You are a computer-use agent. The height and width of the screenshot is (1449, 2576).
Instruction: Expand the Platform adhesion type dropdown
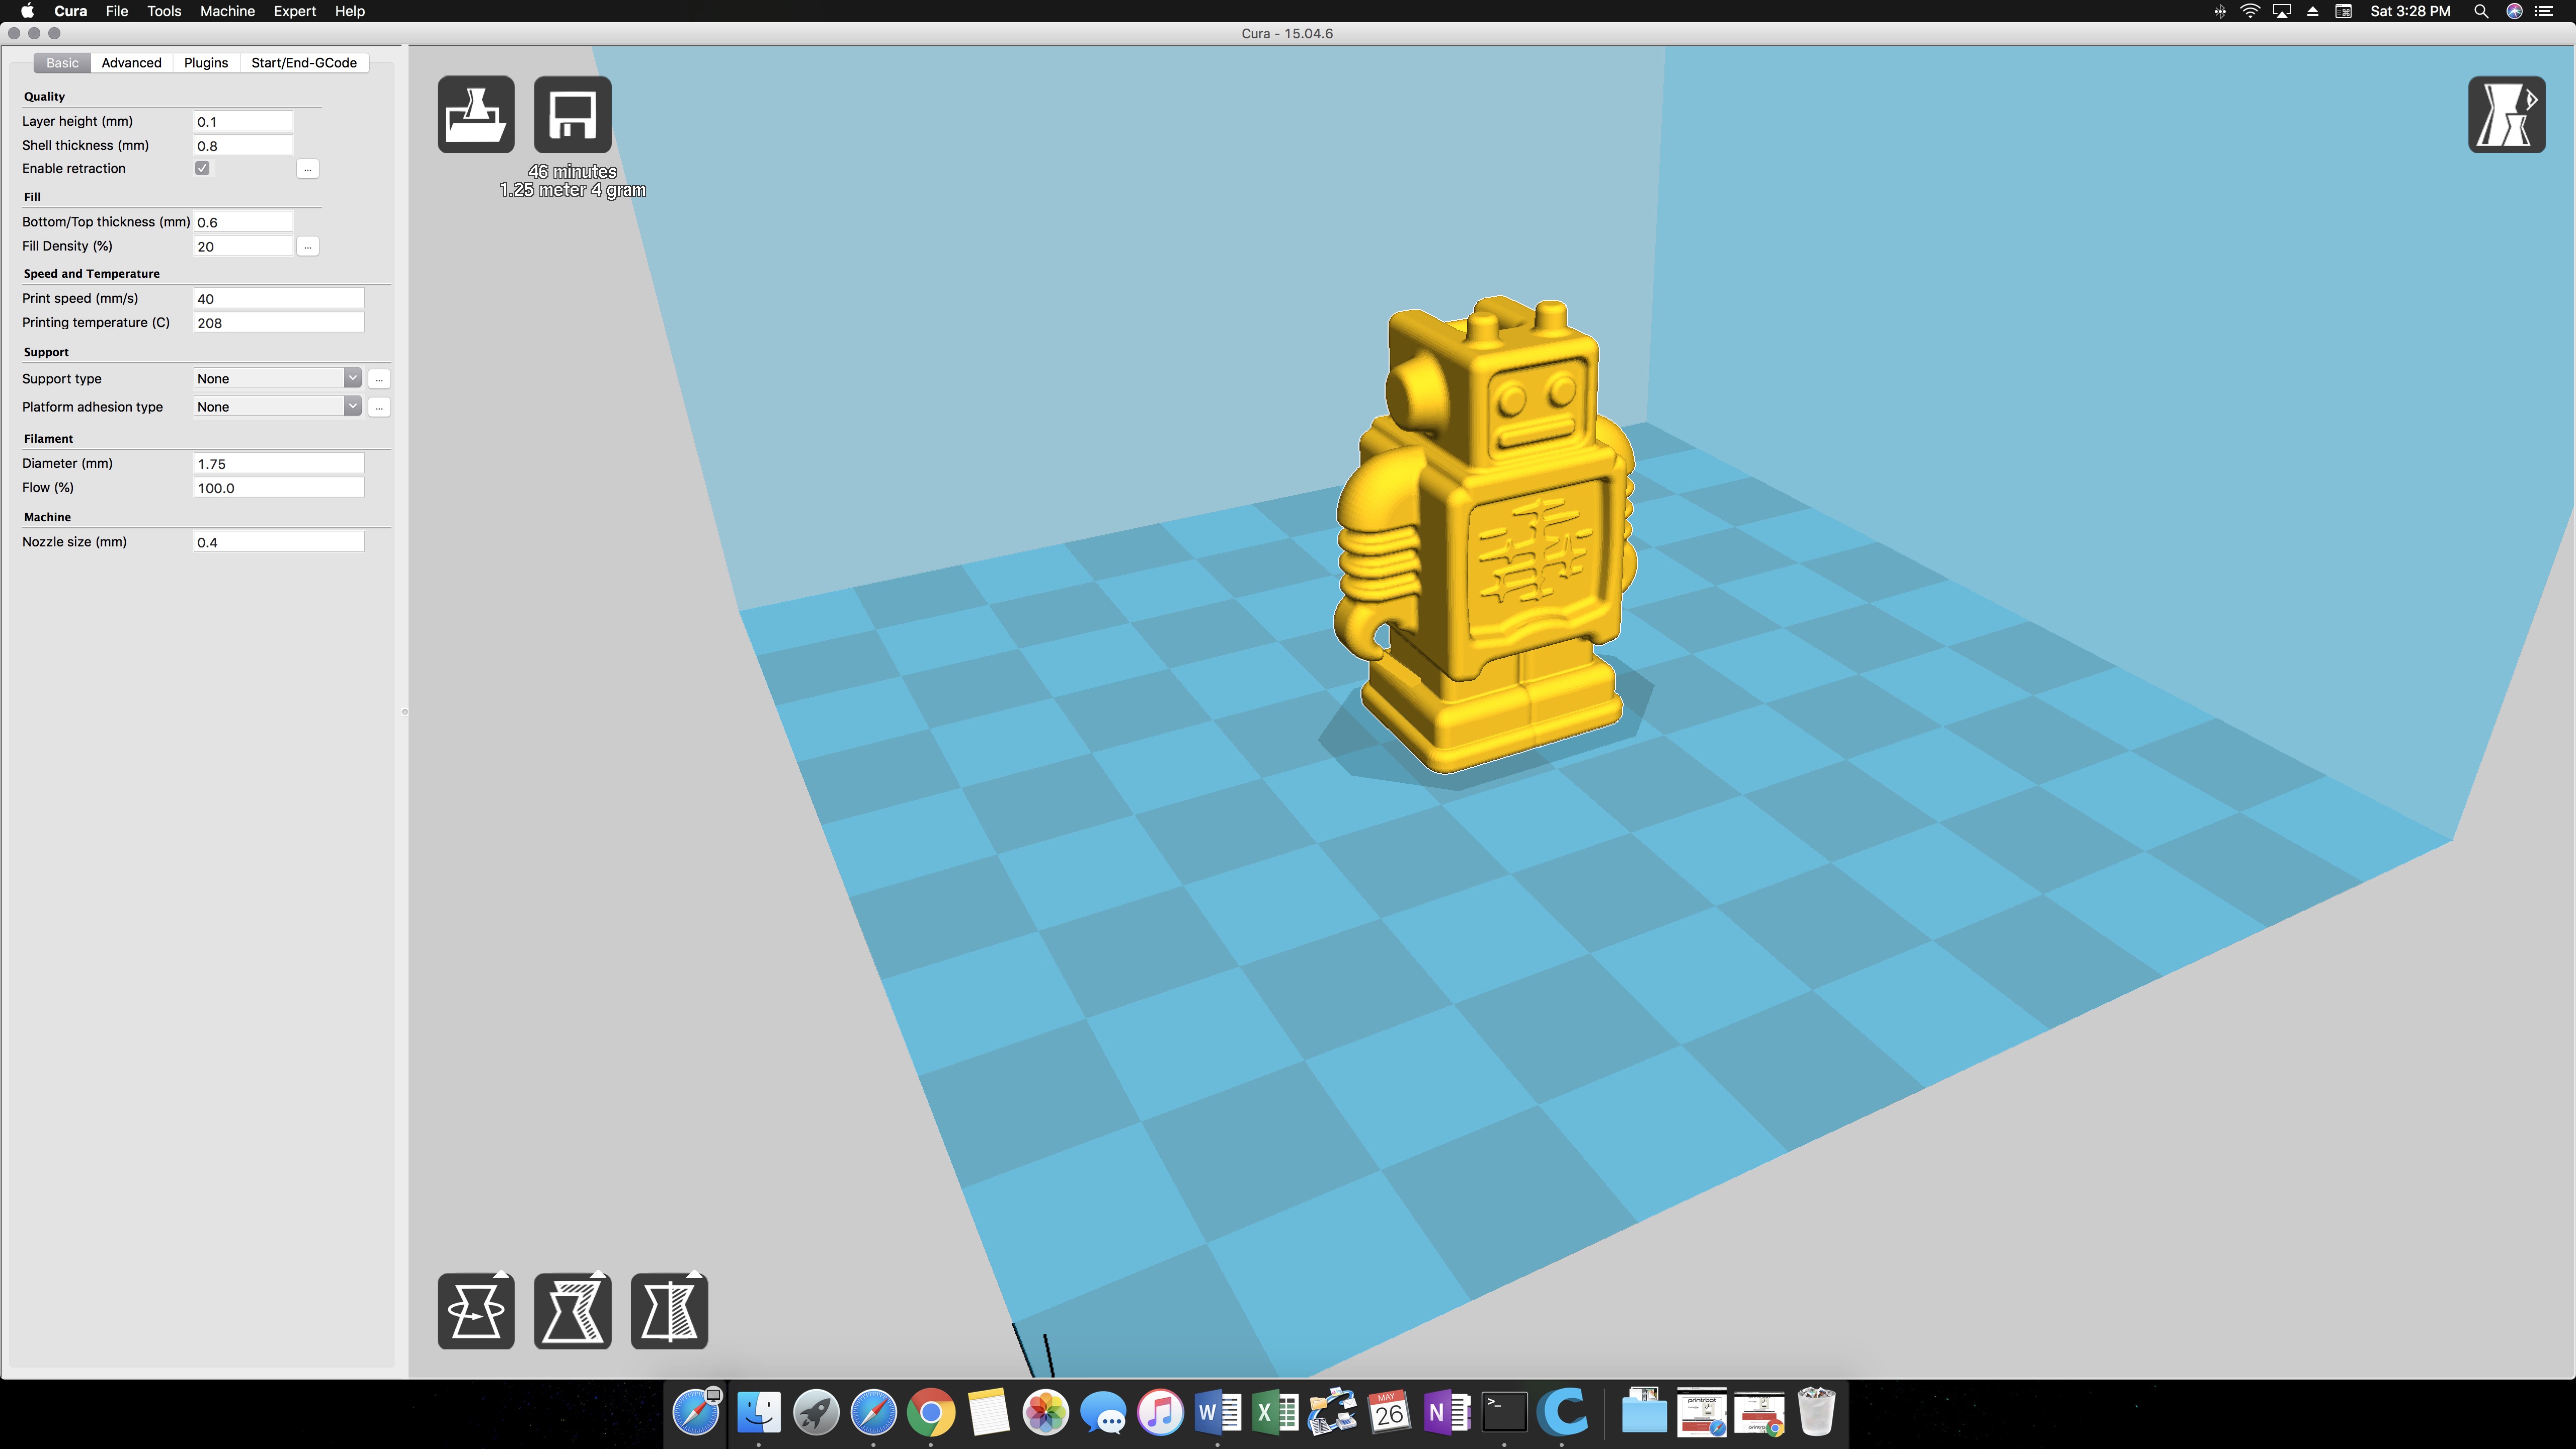(277, 406)
